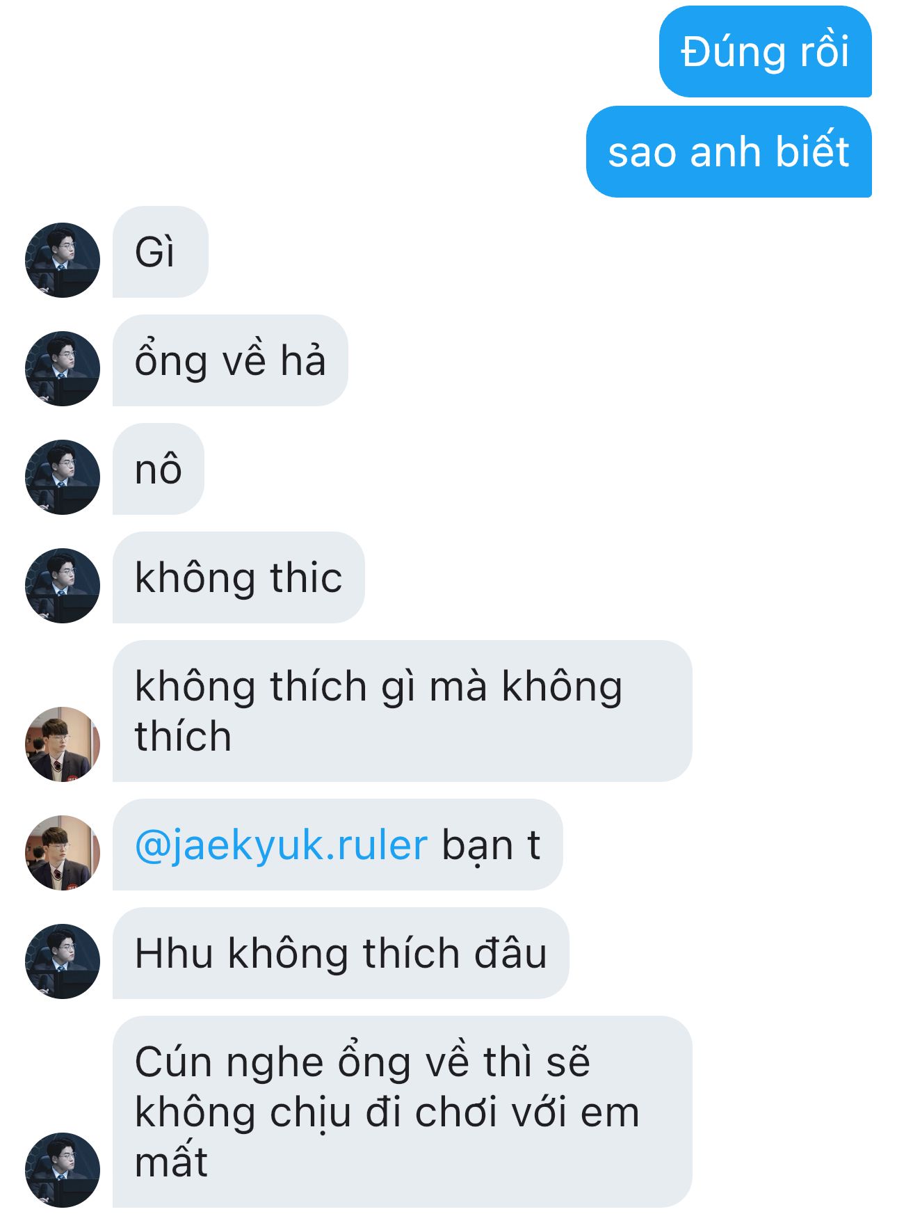Tap the avatar beside the 'Gì' message
The height and width of the screenshot is (1214, 897).
(63, 260)
